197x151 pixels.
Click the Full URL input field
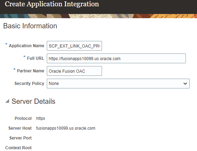[116, 58]
